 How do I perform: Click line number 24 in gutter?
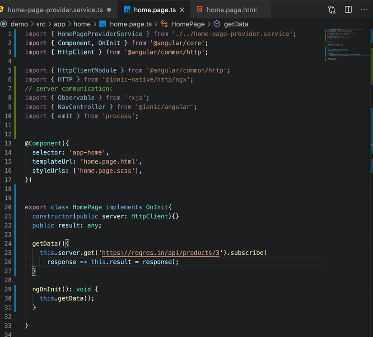click(8, 244)
